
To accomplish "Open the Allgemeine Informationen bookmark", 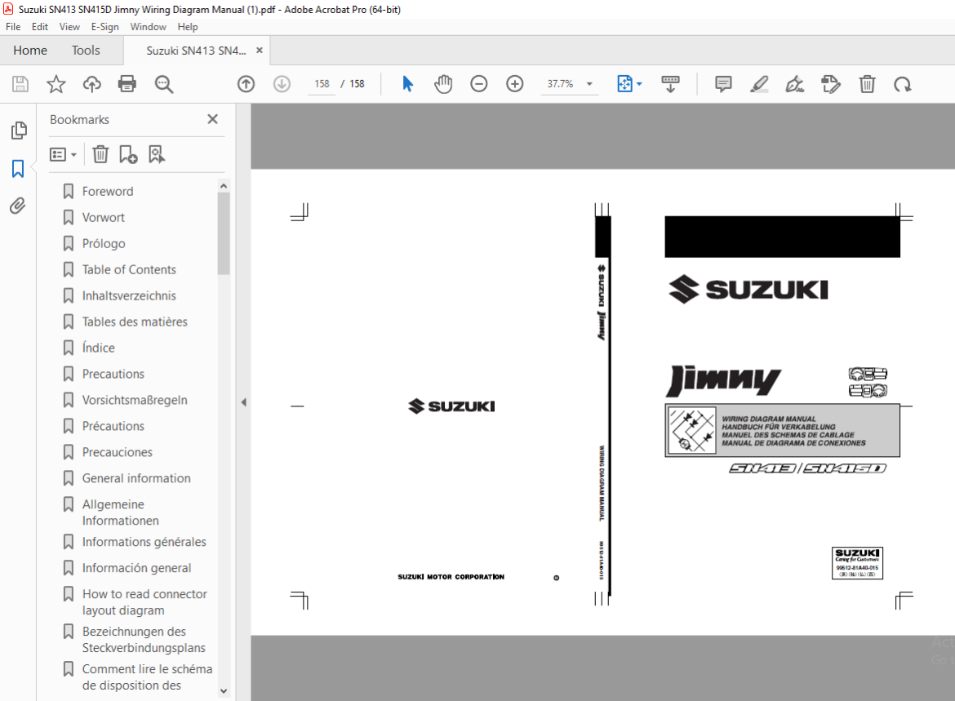I will [x=121, y=512].
